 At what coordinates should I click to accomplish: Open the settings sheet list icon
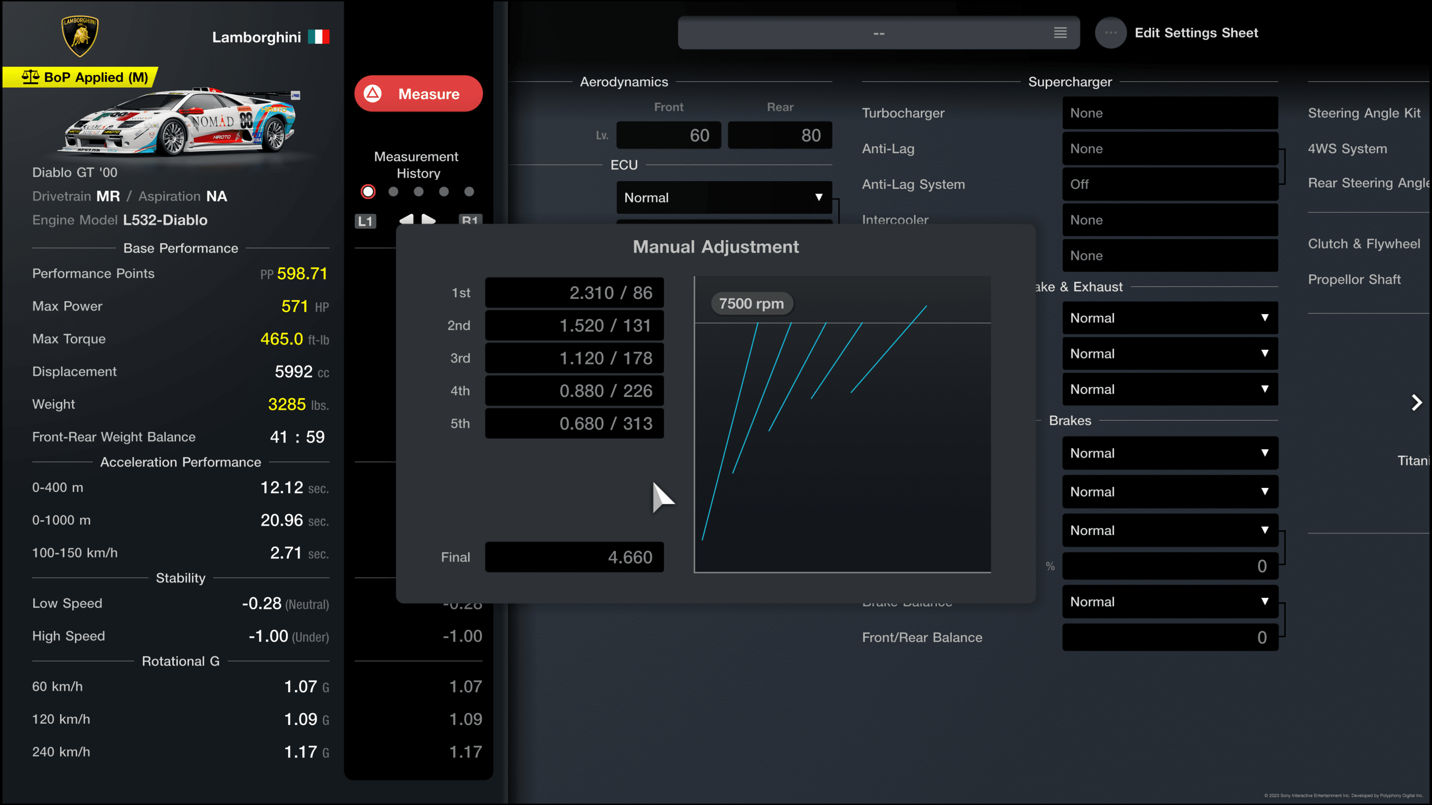[1060, 33]
